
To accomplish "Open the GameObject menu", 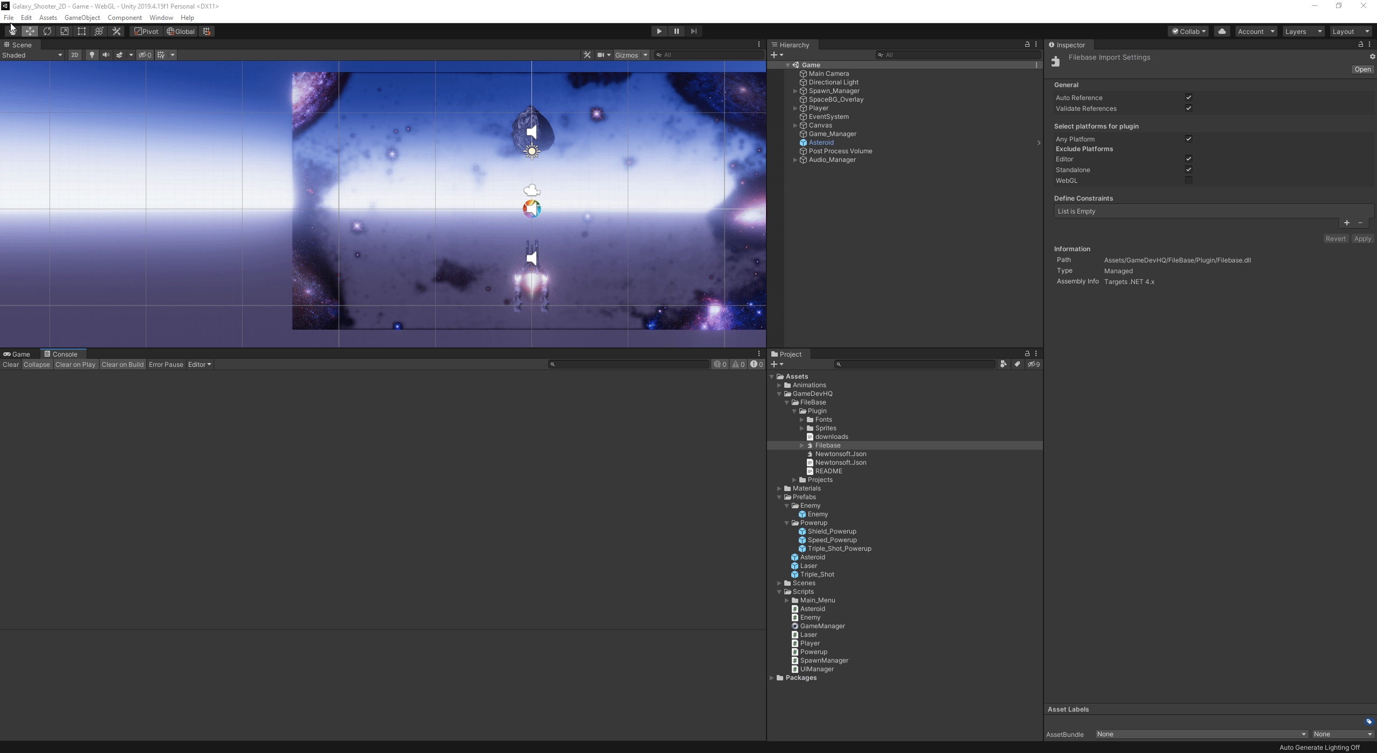I will (x=82, y=18).
